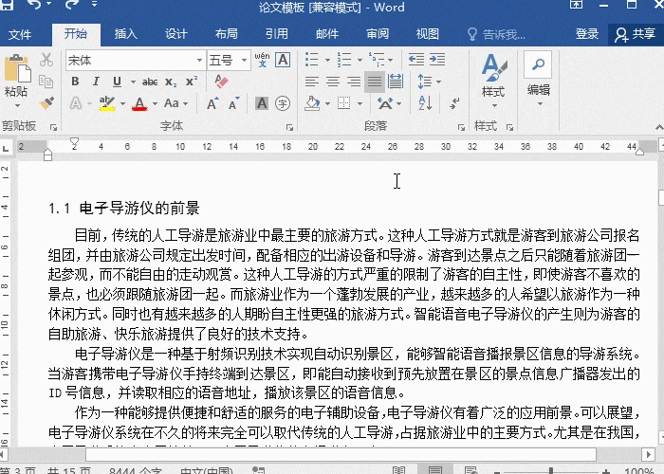The height and width of the screenshot is (474, 664).
Task: Open the paragraph dialog launcher
Action: [461, 127]
